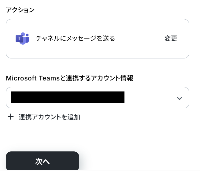The image size is (200, 171).
Task: Click the plus icon beside 連携アカウントを追加
Action: (11, 117)
